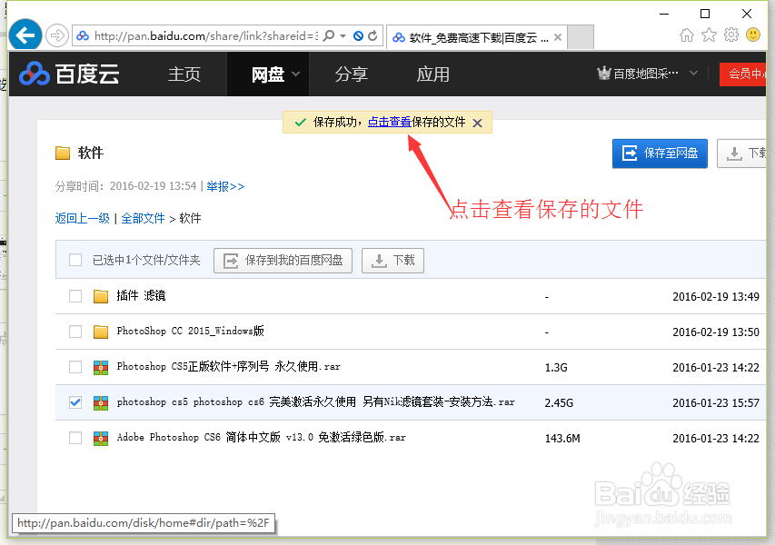Open favorites with the star icon
Screen dimensions: 775x545
coord(709,35)
